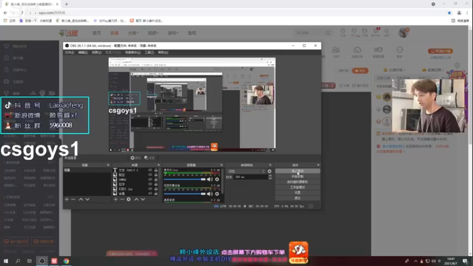Viewport: 473px width, 266px height.
Task: Move the scene up with the up chevron
Action: (81, 199)
